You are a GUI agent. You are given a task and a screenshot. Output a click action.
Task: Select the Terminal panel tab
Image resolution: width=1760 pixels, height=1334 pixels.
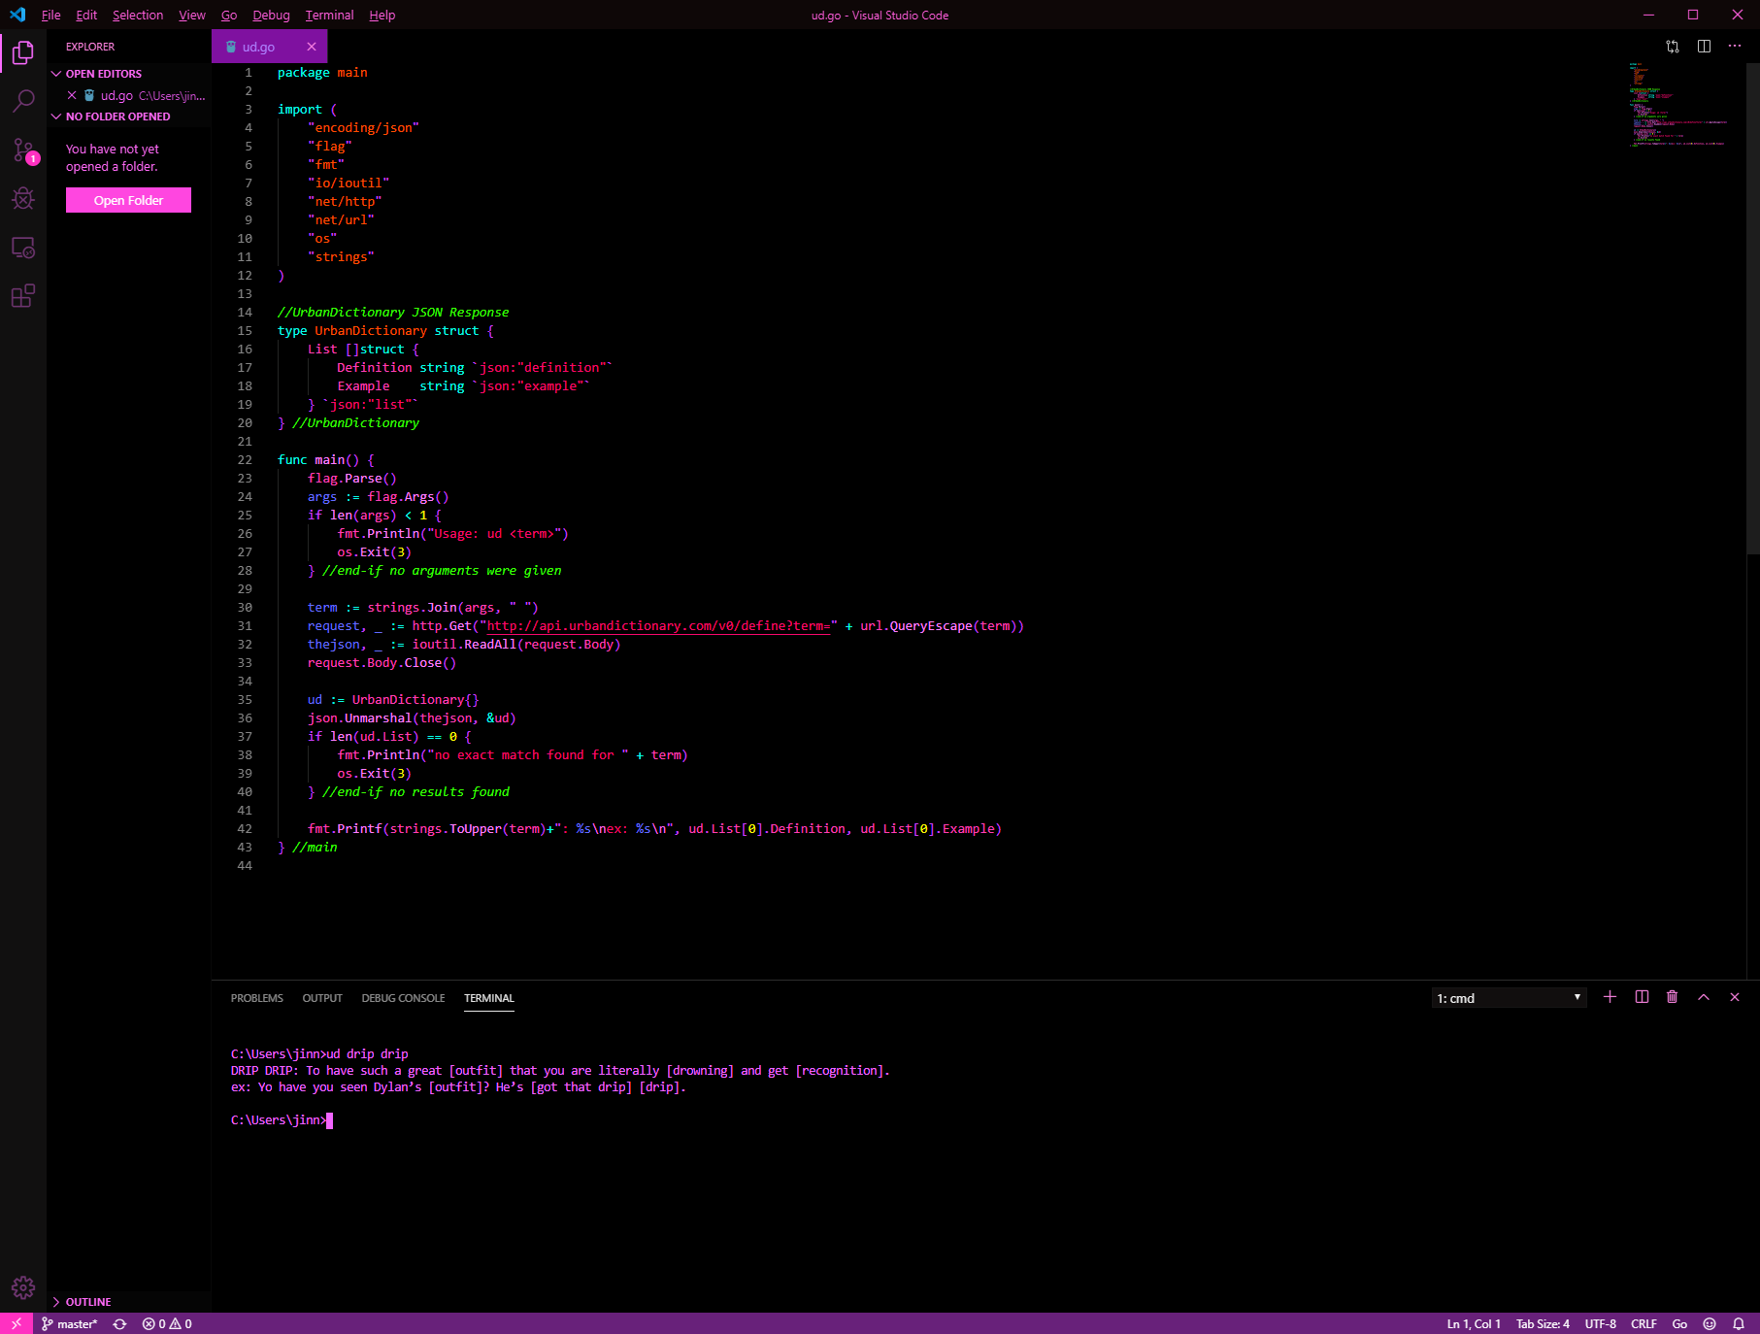(x=489, y=998)
